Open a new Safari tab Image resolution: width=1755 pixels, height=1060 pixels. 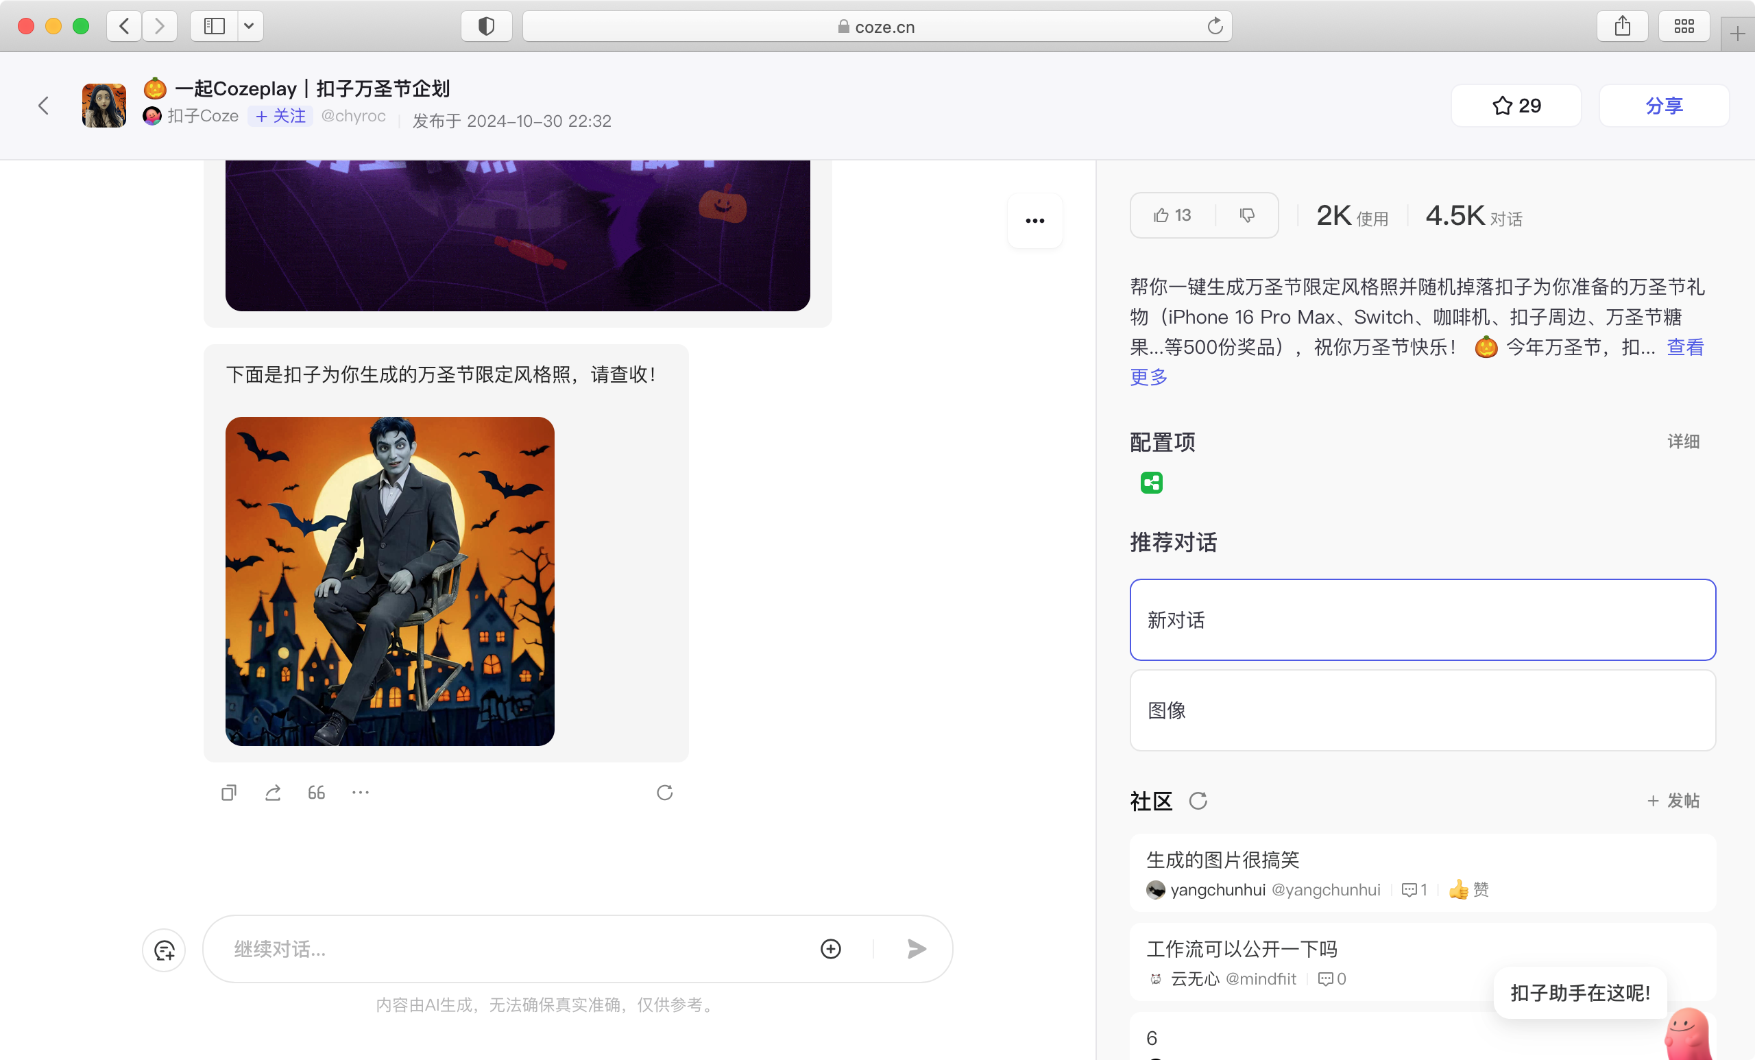(x=1737, y=34)
